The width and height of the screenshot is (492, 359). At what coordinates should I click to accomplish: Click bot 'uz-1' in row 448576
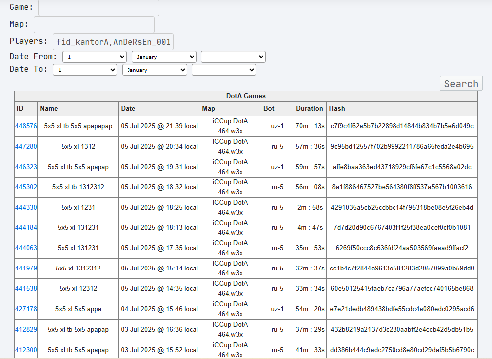pos(278,126)
